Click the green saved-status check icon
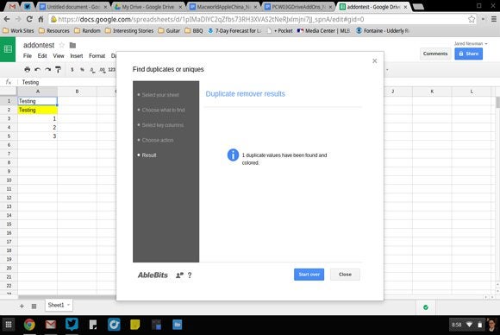Screen dimensions: 500x335 coord(425,307)
